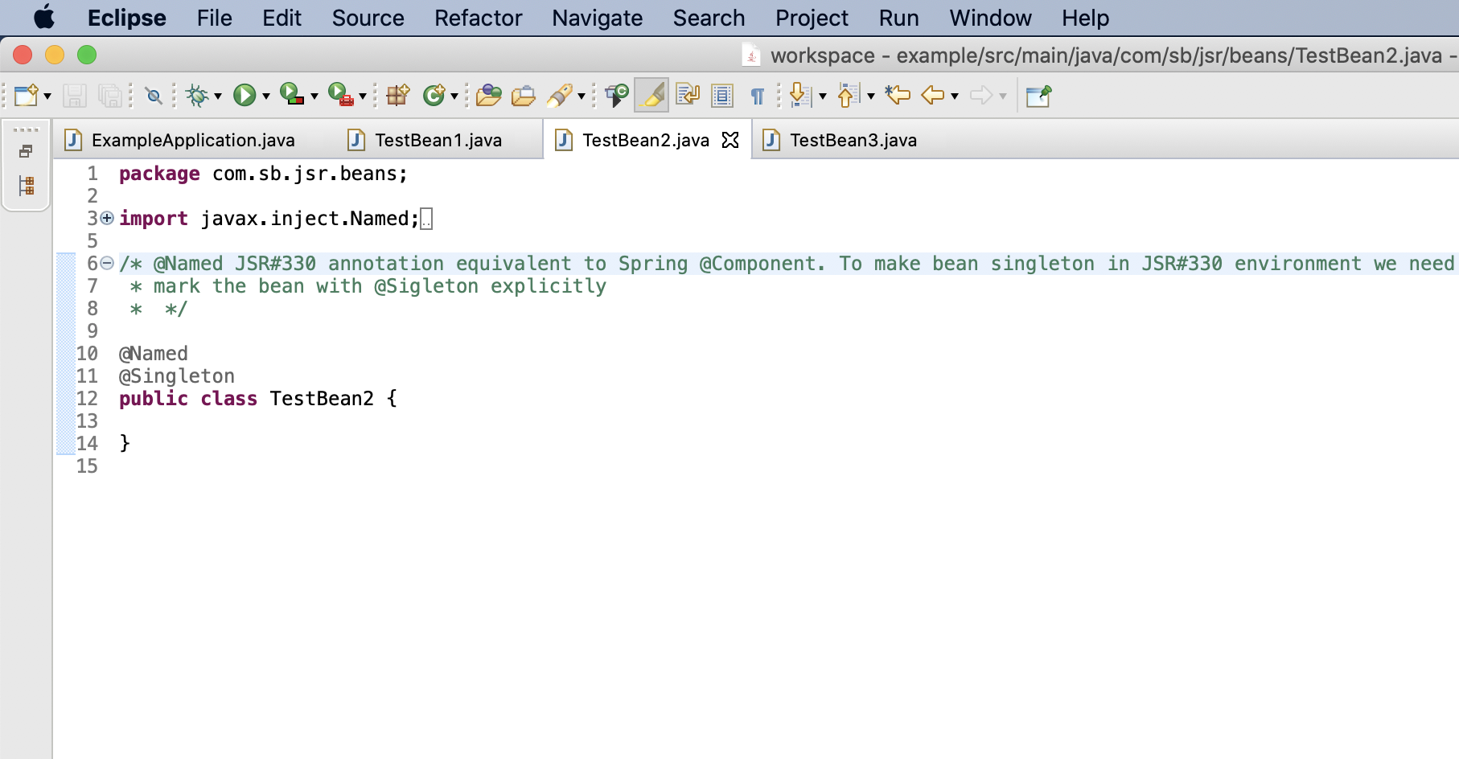1459x759 pixels.
Task: Open the Next Annotation dropdown arrow
Action: (x=823, y=96)
